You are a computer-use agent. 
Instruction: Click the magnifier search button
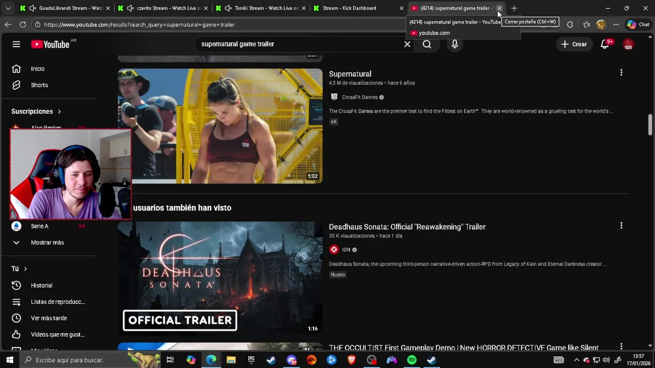[427, 44]
